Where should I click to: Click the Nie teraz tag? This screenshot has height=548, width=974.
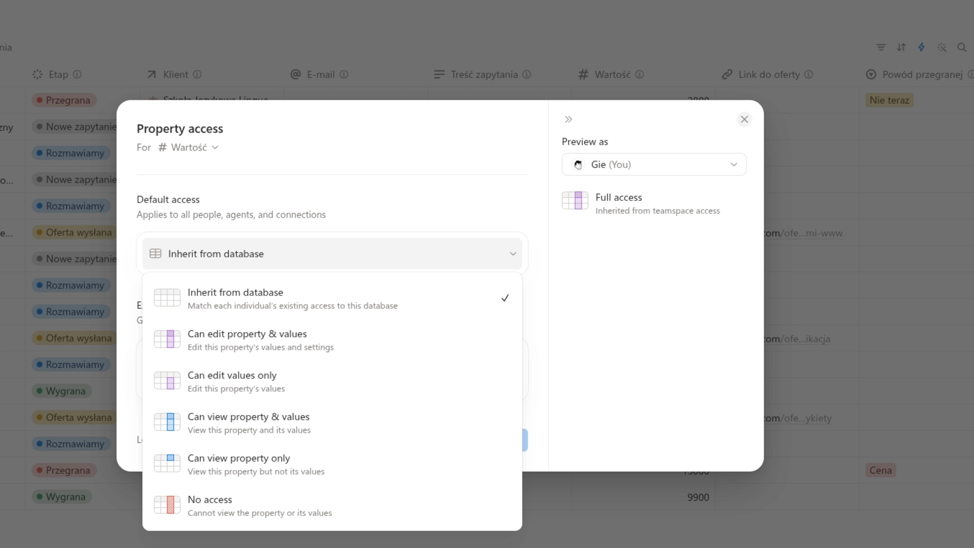tap(889, 100)
